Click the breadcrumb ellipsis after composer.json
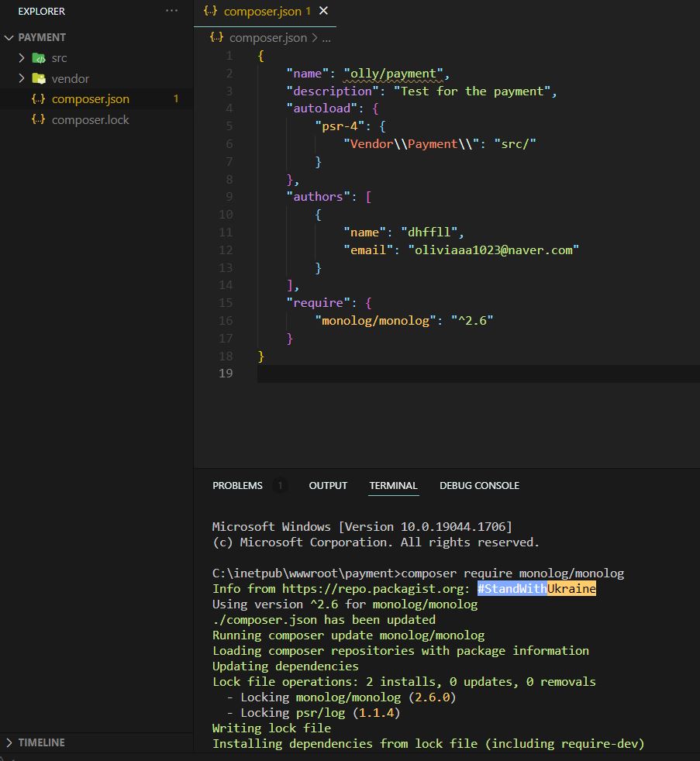Image resolution: width=700 pixels, height=761 pixels. pos(326,38)
